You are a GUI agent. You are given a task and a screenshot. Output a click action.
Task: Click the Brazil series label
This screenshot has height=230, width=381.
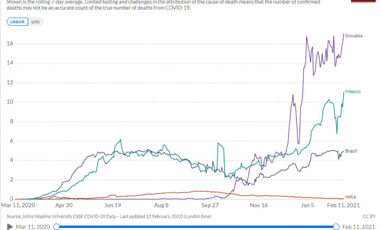351,151
